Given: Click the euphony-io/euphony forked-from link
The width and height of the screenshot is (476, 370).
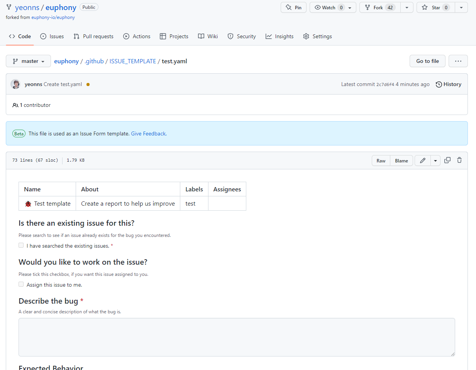Looking at the screenshot, I should pos(53,17).
